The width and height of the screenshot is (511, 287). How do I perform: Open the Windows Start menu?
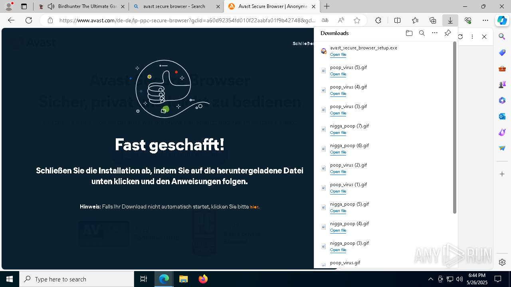pyautogui.click(x=10, y=279)
